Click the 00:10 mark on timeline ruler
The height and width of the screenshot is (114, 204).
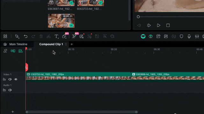click(x=71, y=49)
